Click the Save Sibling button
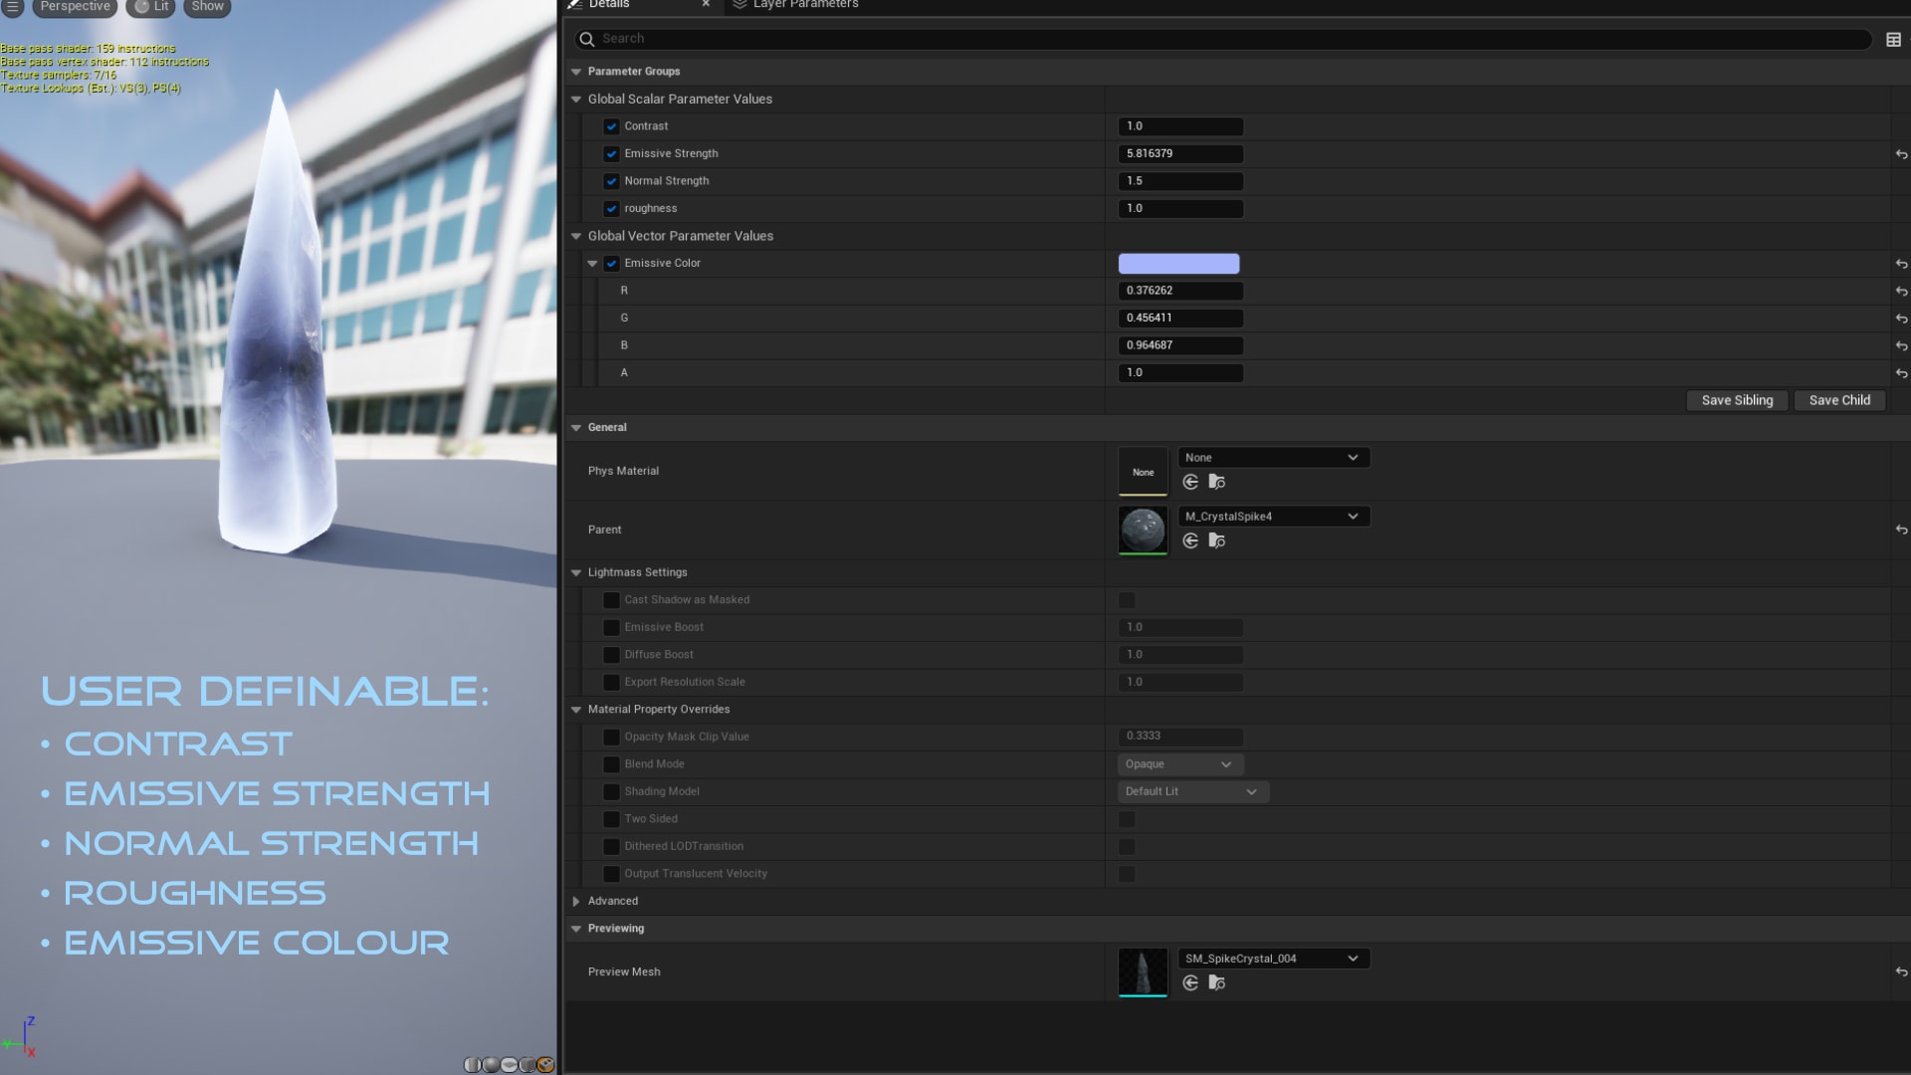 pos(1736,400)
